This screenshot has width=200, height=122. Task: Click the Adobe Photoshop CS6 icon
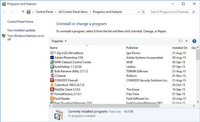[x=52, y=57]
